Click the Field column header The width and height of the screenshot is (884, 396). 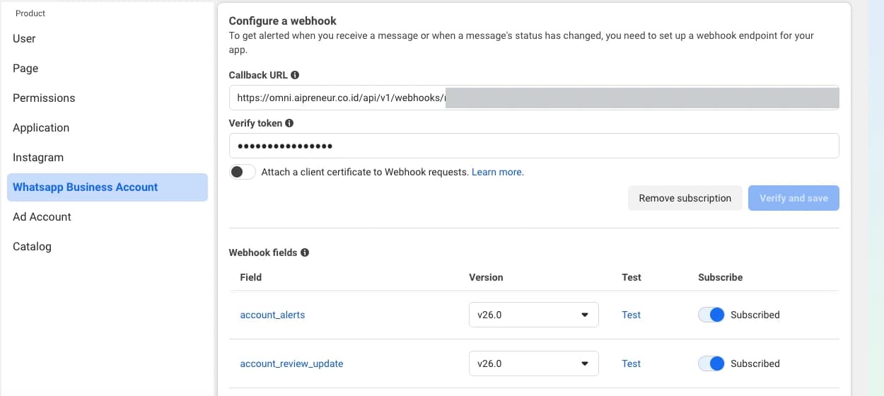coord(251,277)
